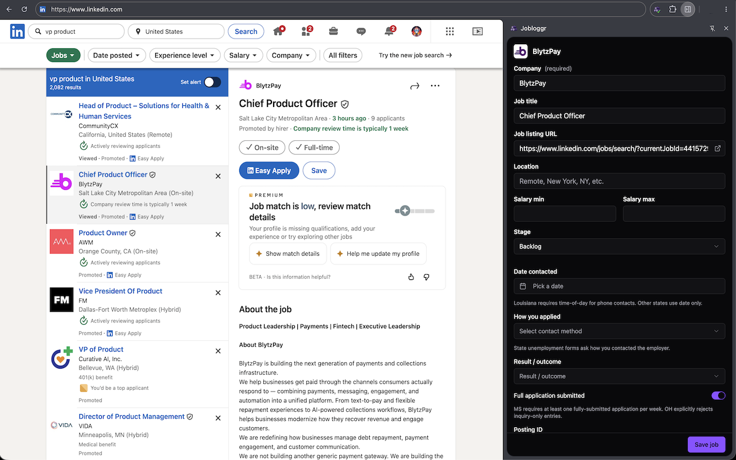Open Product Owner job listing
736x460 pixels.
tap(103, 233)
